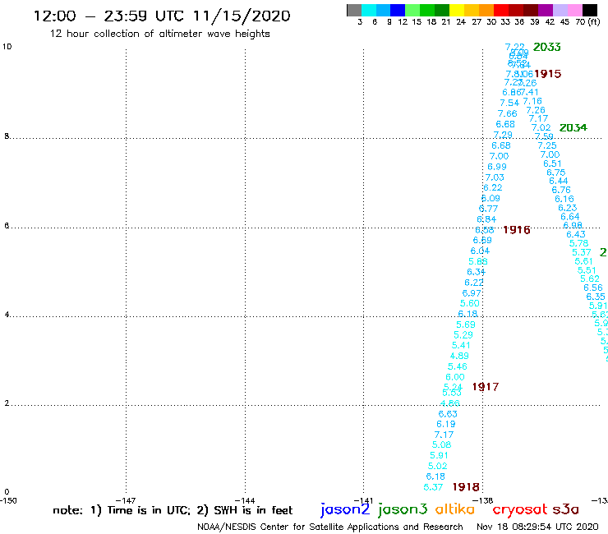The height and width of the screenshot is (534, 608).
Task: Click the generation timestamp Nov 18 08:29:54
Action: [x=537, y=527]
